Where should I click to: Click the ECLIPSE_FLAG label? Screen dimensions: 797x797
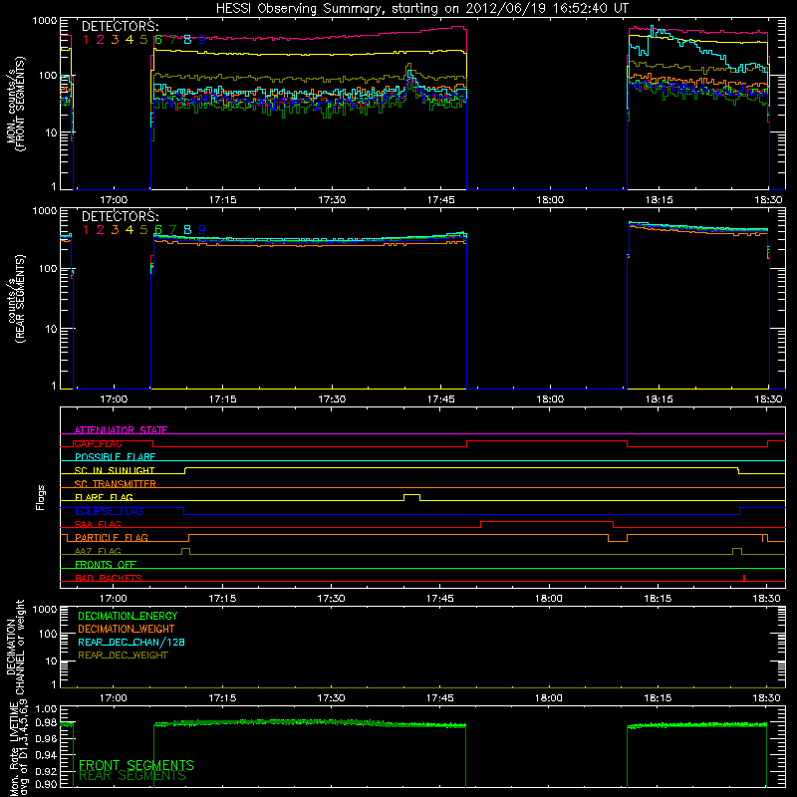(x=109, y=511)
